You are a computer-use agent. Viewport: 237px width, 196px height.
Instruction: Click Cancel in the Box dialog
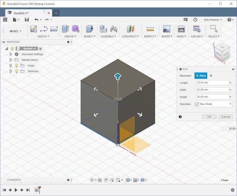pyautogui.click(x=226, y=117)
